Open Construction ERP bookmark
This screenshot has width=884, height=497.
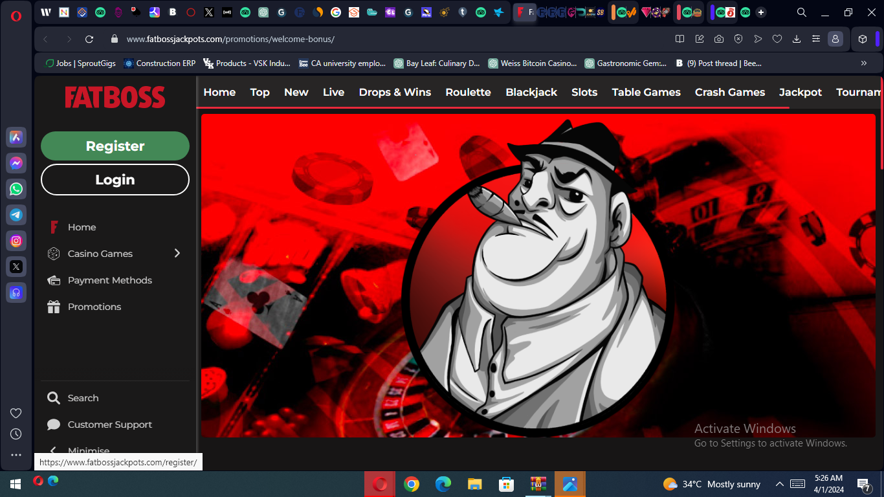pyautogui.click(x=160, y=63)
